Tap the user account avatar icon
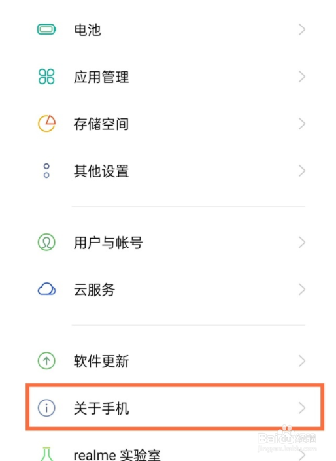 pos(46,242)
